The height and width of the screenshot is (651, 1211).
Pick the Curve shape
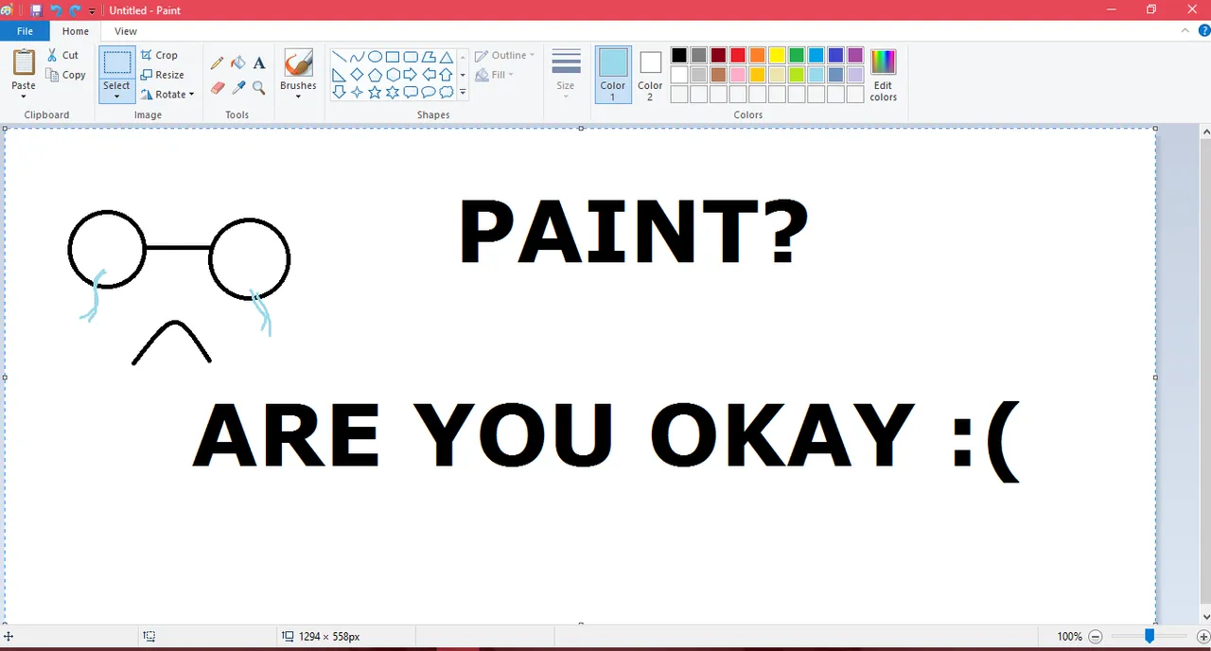click(x=357, y=57)
